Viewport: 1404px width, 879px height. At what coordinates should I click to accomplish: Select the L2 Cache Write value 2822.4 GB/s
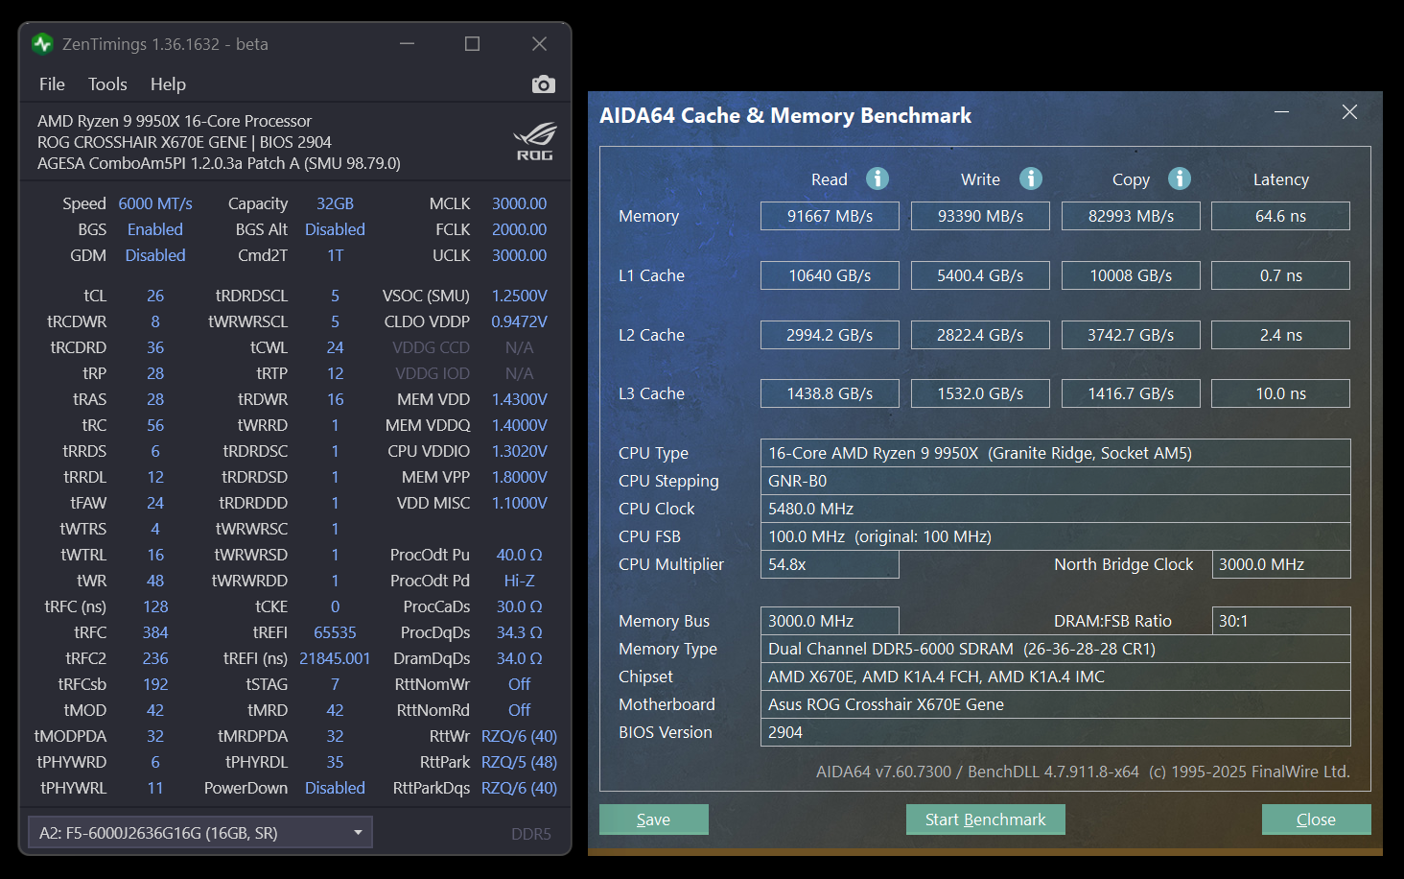[x=980, y=335]
